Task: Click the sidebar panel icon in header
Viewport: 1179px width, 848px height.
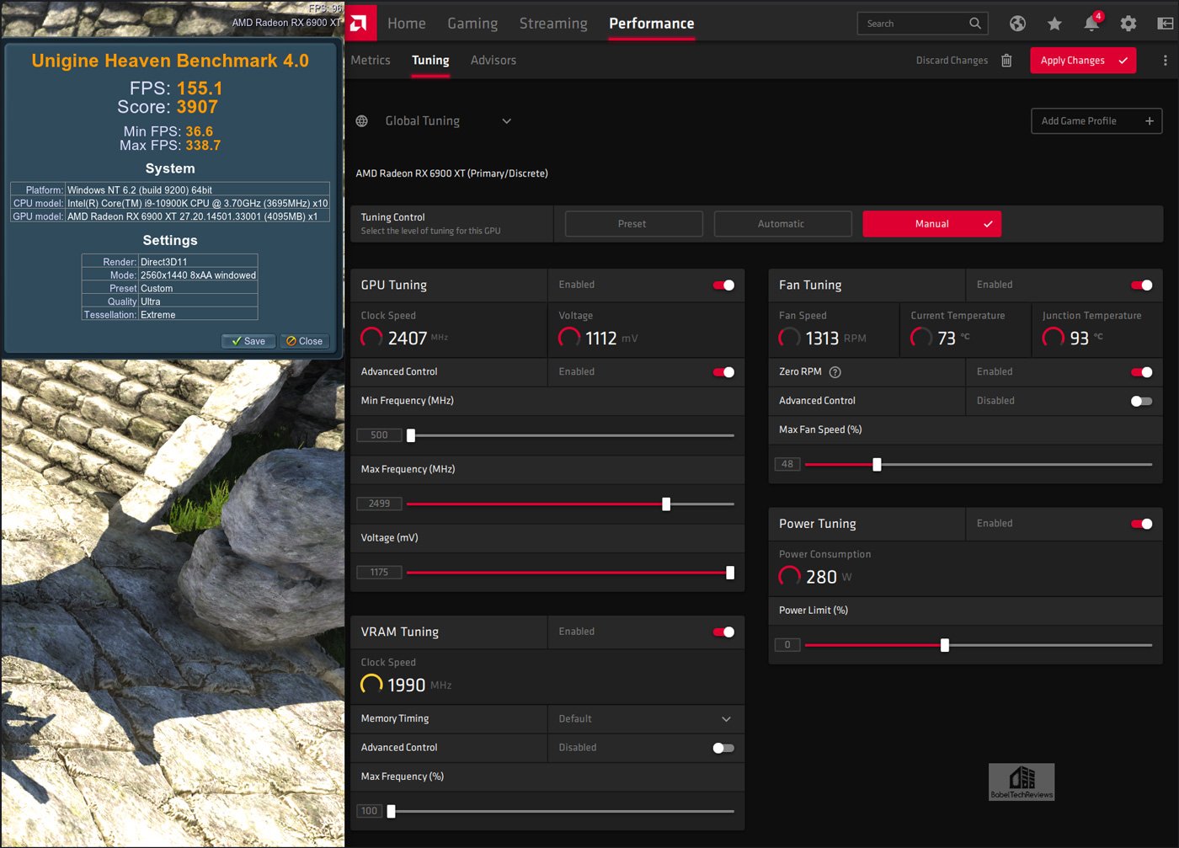Action: click(x=1166, y=24)
